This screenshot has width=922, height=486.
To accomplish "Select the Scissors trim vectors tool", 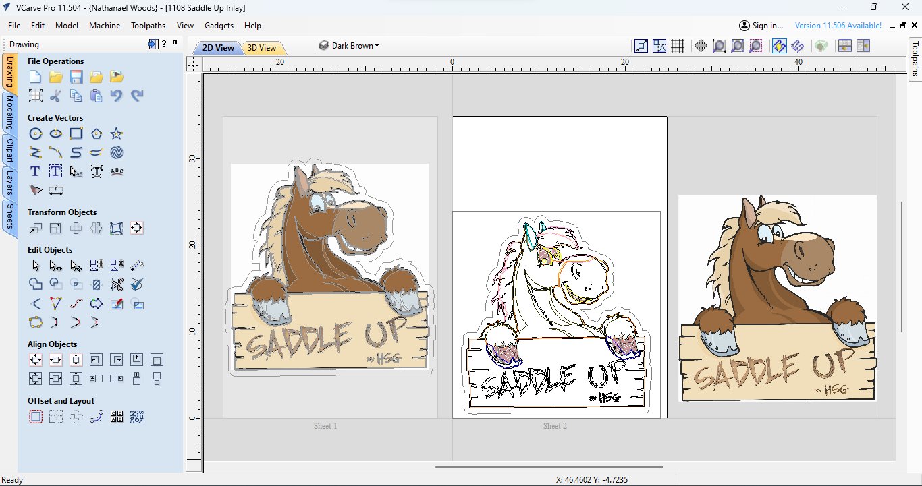I will pos(117,284).
